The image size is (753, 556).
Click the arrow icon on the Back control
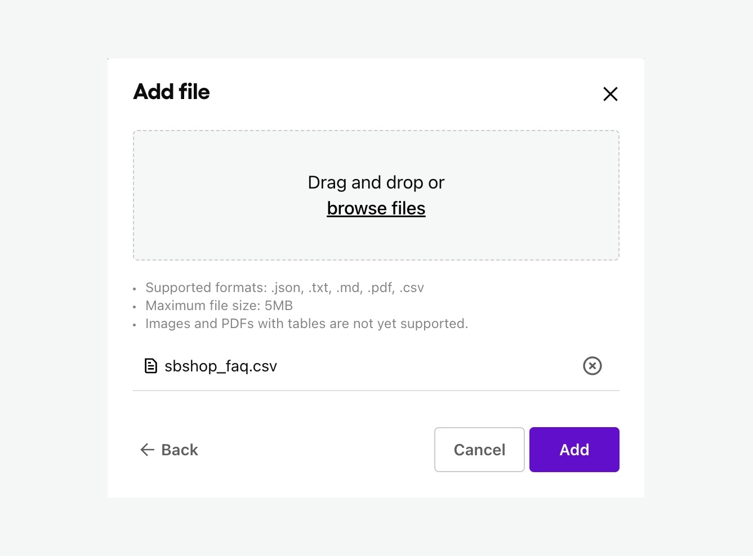point(146,450)
